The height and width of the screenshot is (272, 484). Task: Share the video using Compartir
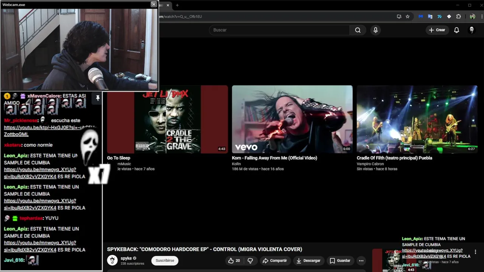[275, 260]
